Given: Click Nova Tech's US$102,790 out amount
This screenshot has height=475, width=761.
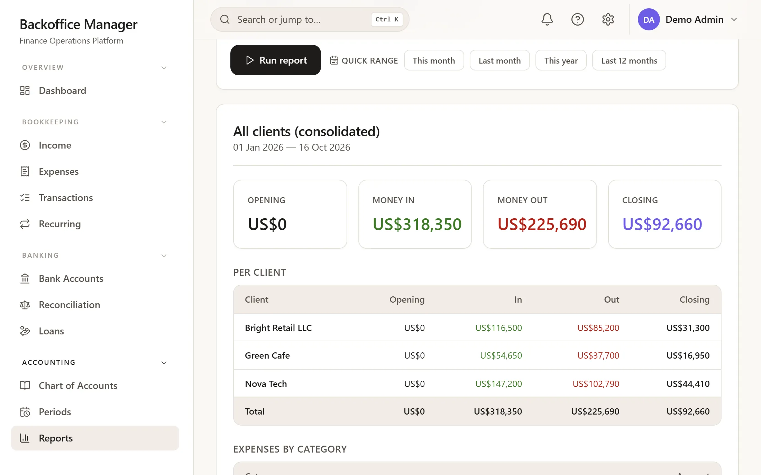Looking at the screenshot, I should click(x=596, y=384).
